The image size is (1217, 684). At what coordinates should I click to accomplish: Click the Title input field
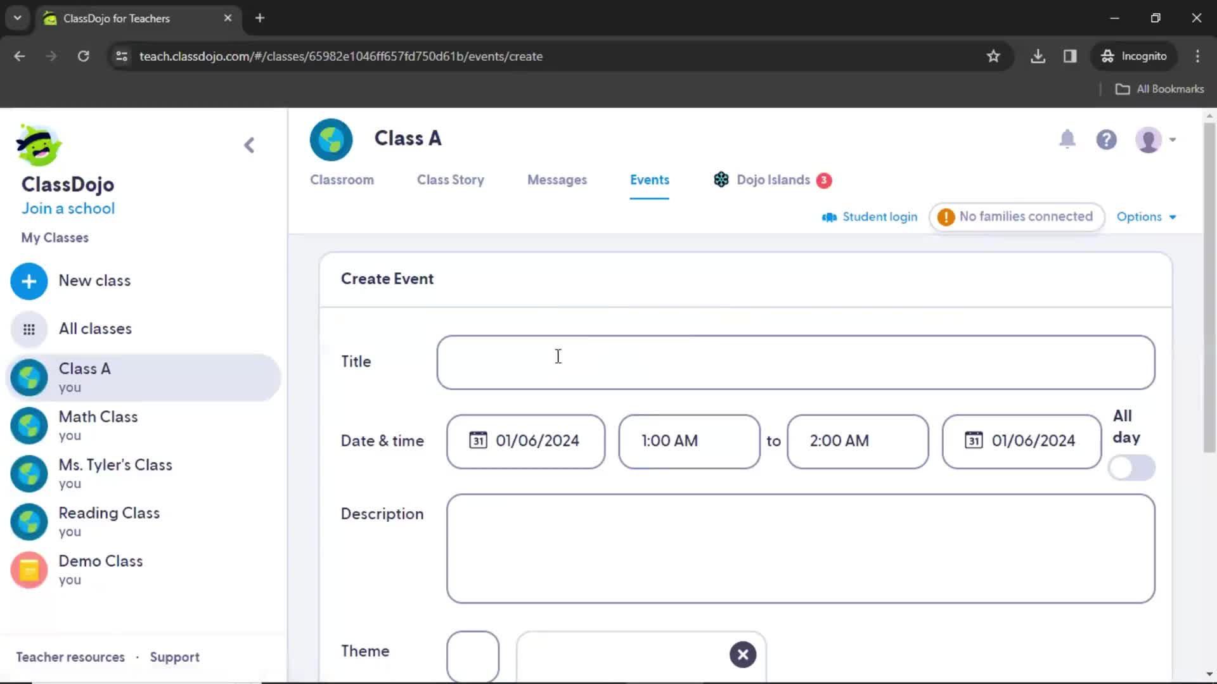click(795, 361)
